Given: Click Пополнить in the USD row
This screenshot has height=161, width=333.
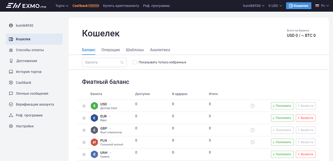Looking at the screenshot, I should pyautogui.click(x=282, y=106).
